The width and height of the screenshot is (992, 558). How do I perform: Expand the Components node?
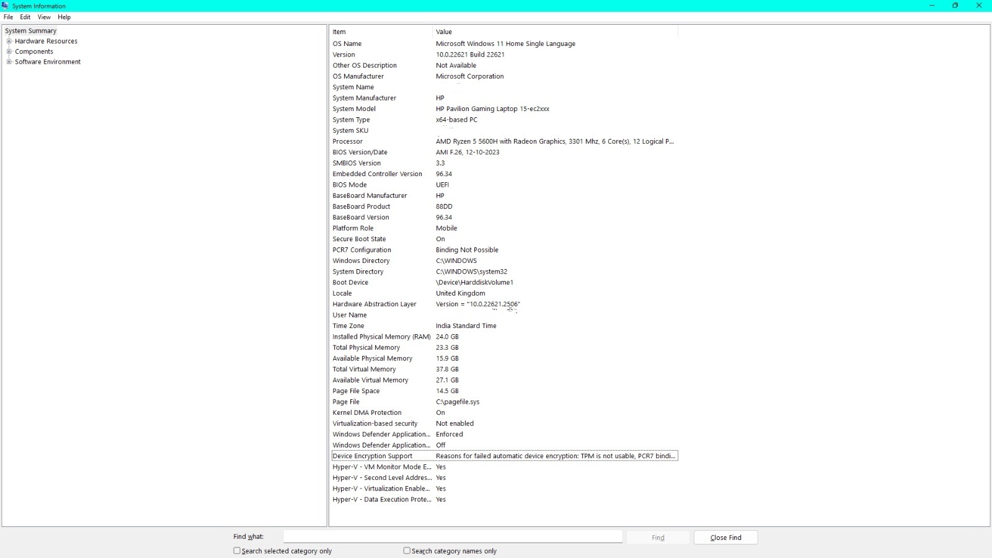point(9,51)
